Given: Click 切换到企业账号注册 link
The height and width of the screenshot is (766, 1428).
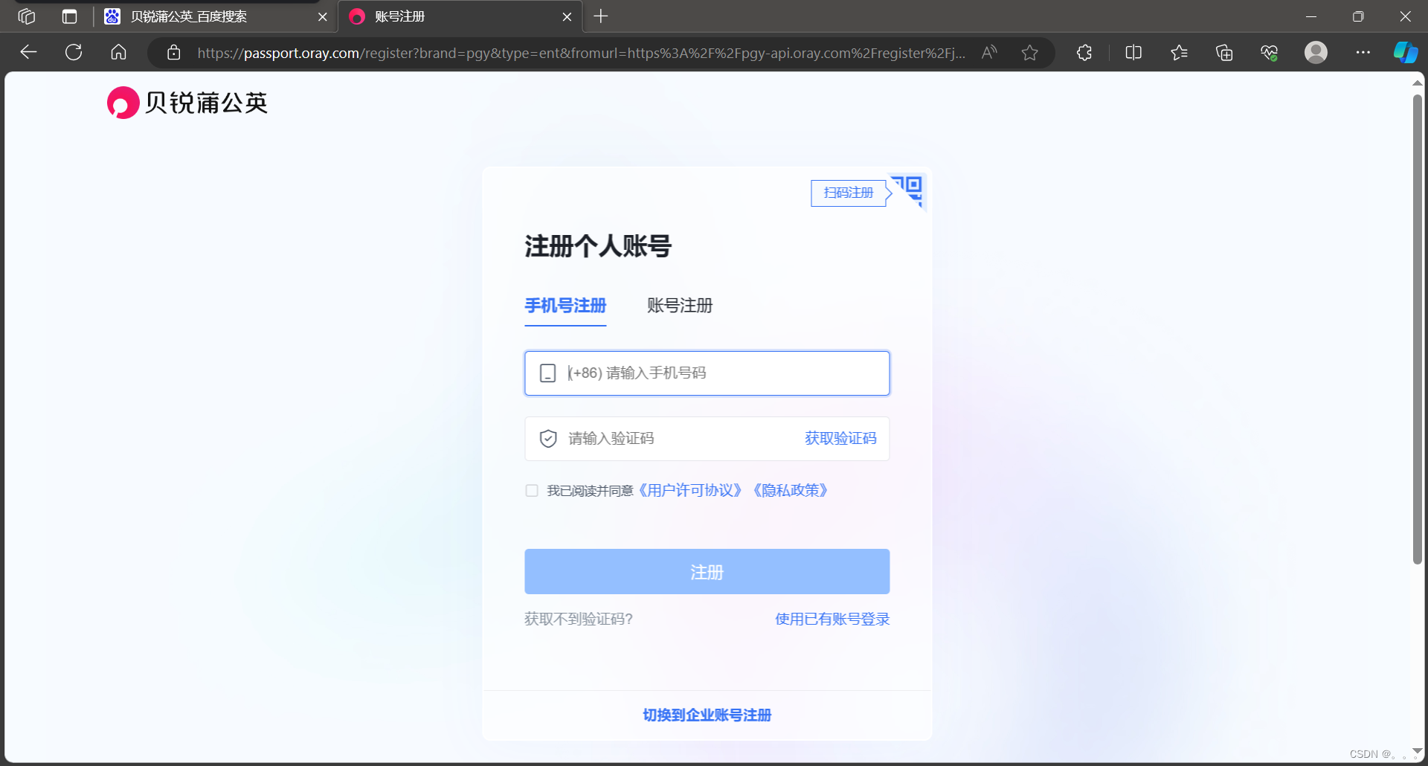Looking at the screenshot, I should click(x=707, y=715).
